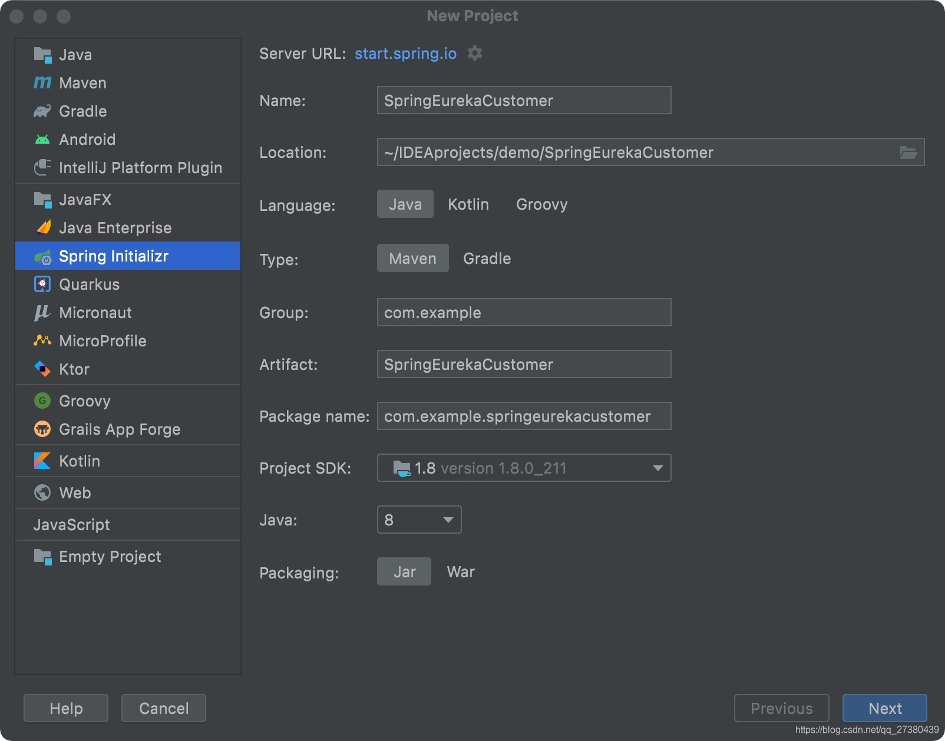Click the Web globe icon
Screen dimensions: 945x741
tap(42, 493)
